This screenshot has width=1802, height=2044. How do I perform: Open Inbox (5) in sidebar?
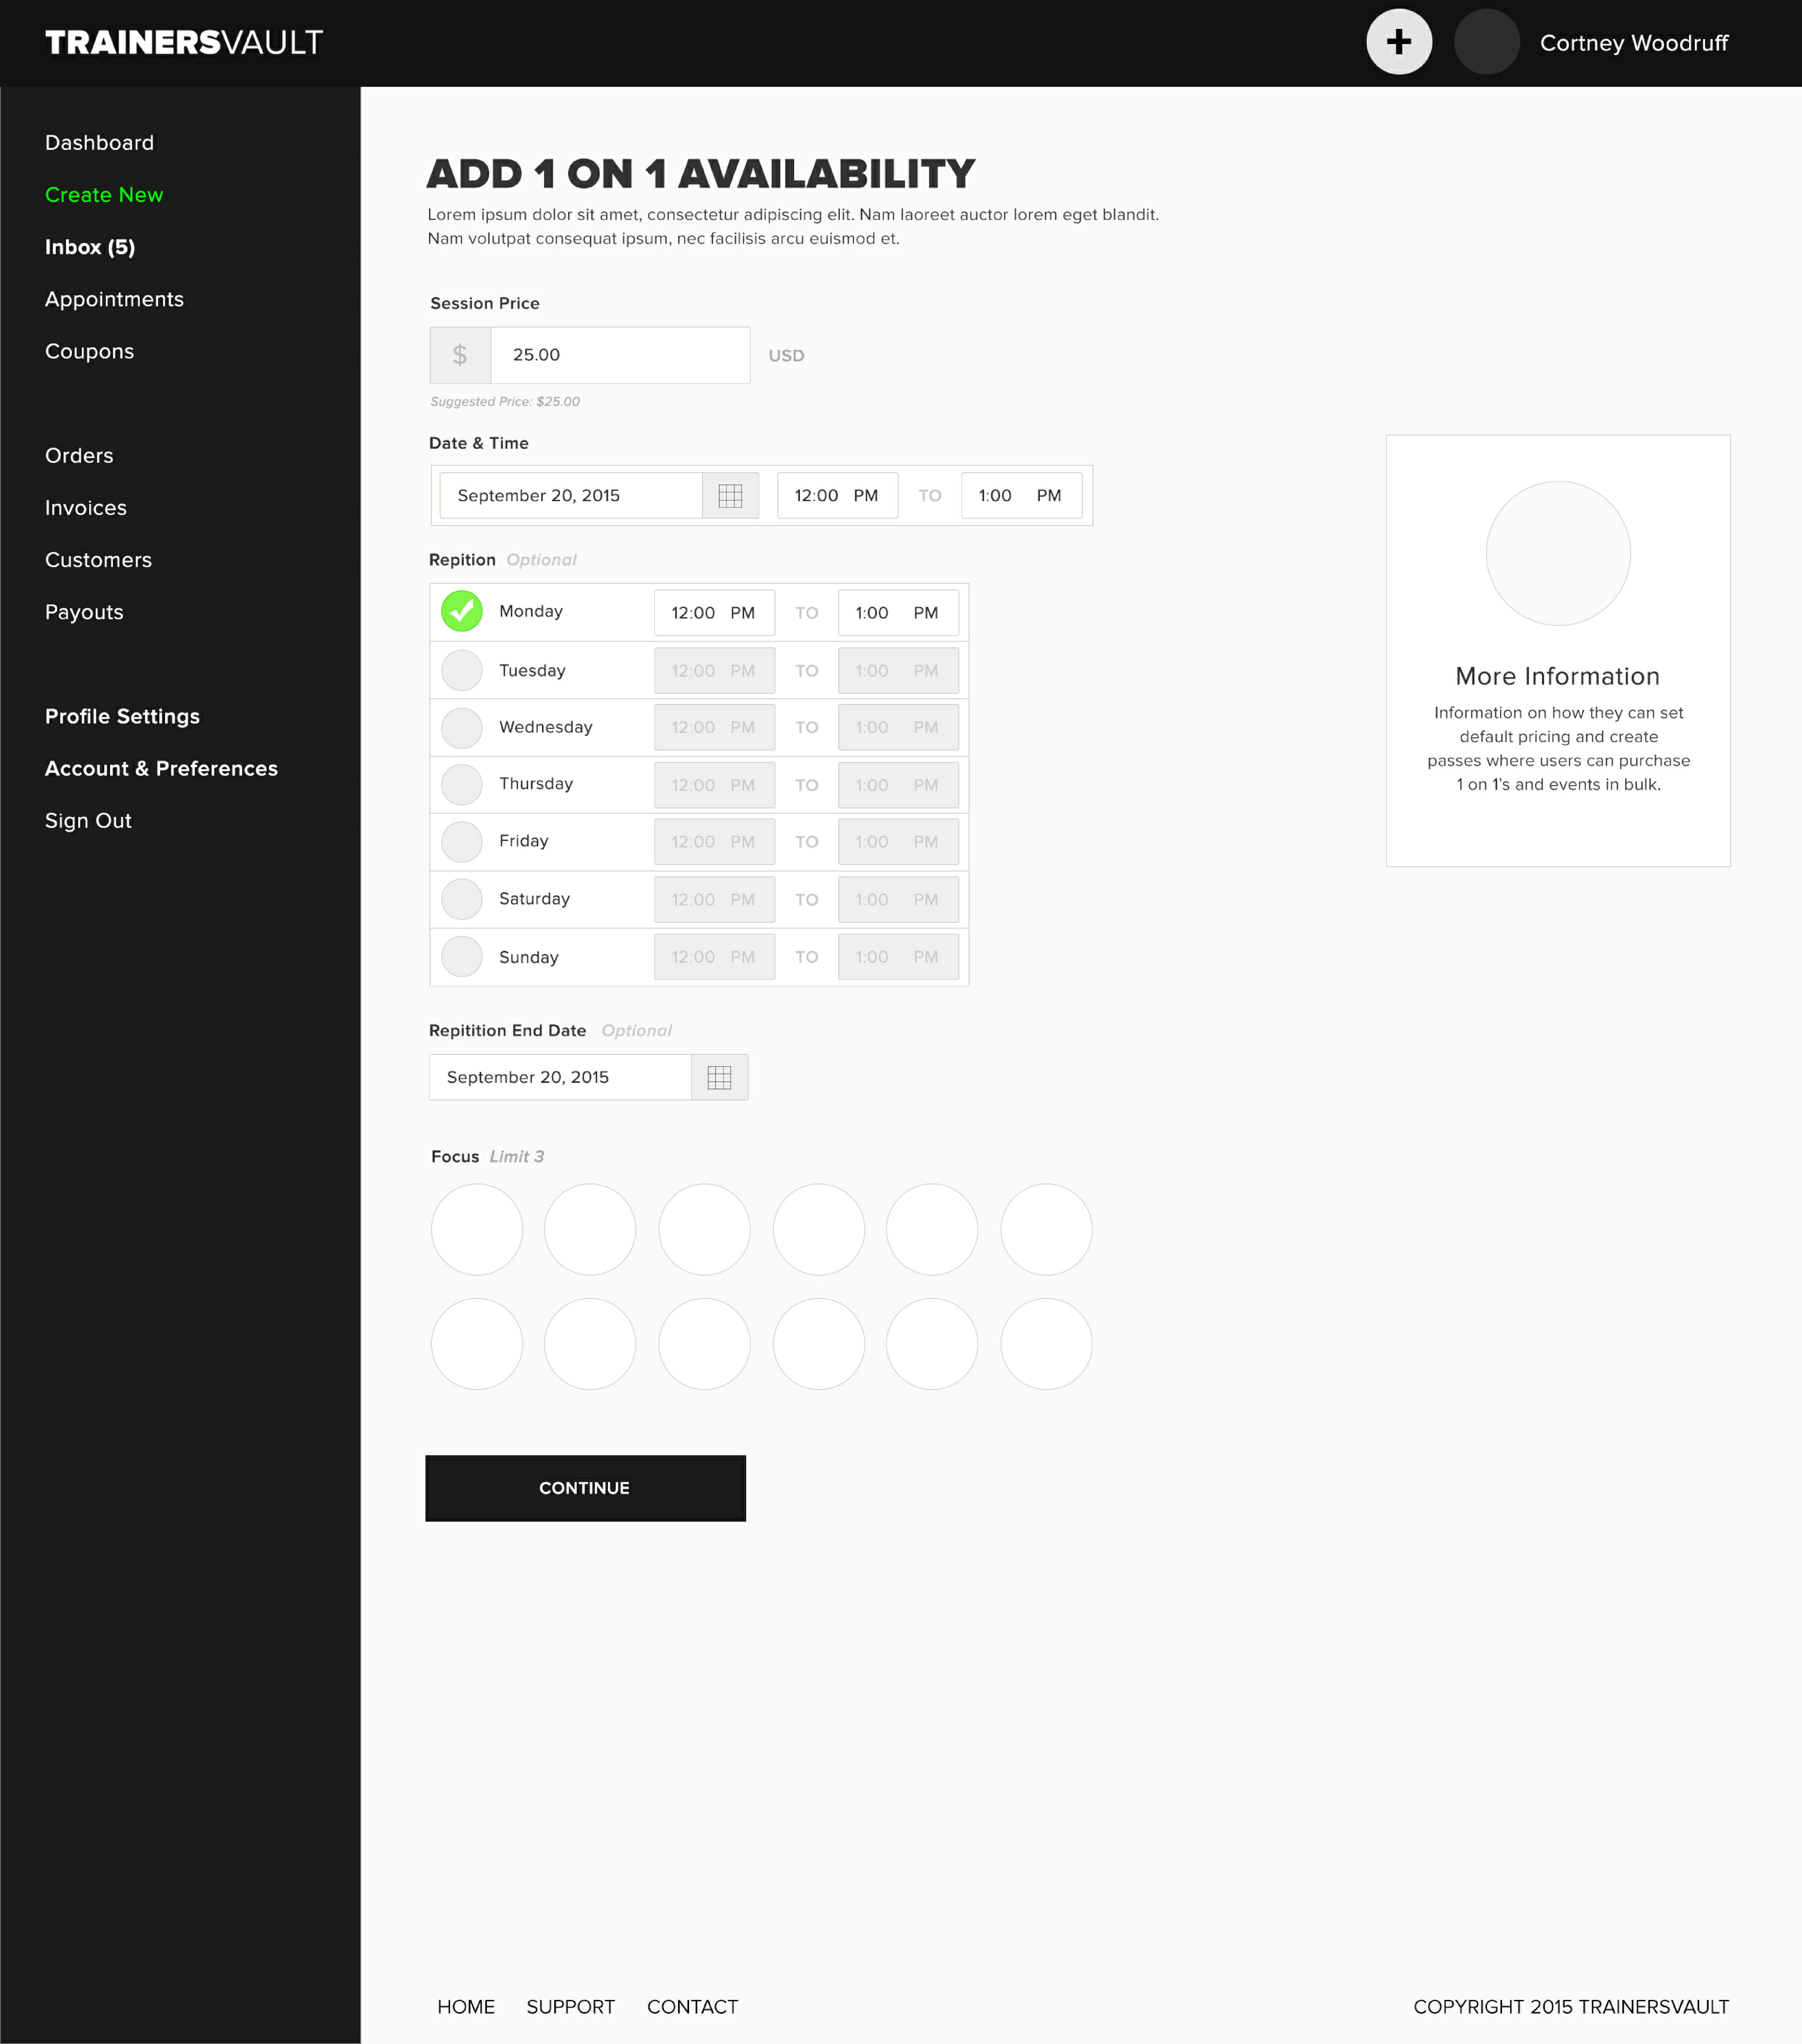pyautogui.click(x=90, y=247)
